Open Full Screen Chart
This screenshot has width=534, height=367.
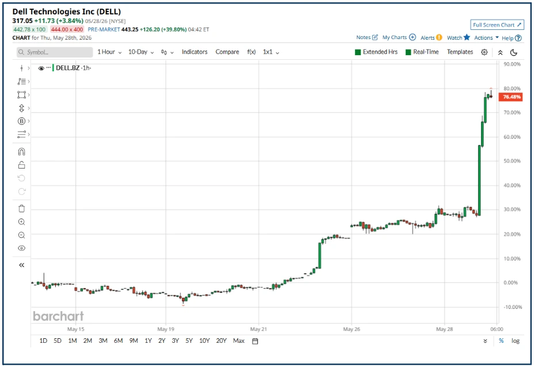pyautogui.click(x=497, y=25)
